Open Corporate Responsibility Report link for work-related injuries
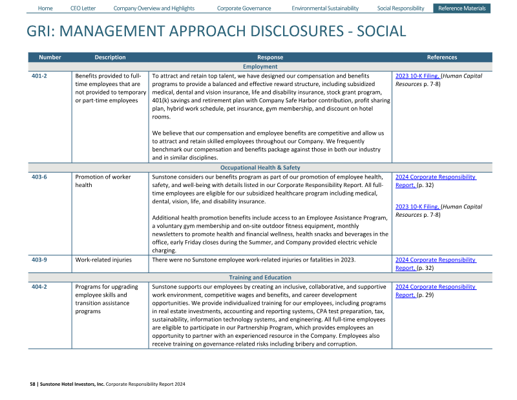Image resolution: width=517 pixels, height=400 pixels. (x=435, y=260)
